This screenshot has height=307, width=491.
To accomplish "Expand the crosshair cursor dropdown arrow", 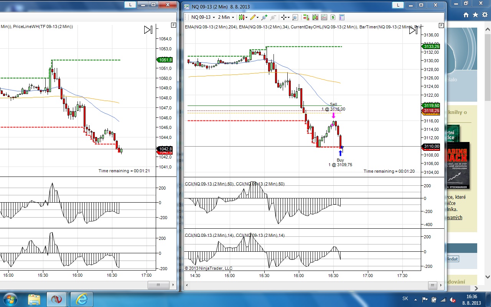I will [289, 17].
